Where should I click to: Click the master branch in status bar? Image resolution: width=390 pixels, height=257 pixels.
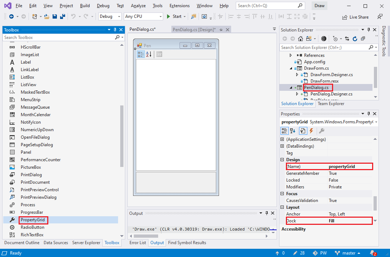(x=348, y=253)
